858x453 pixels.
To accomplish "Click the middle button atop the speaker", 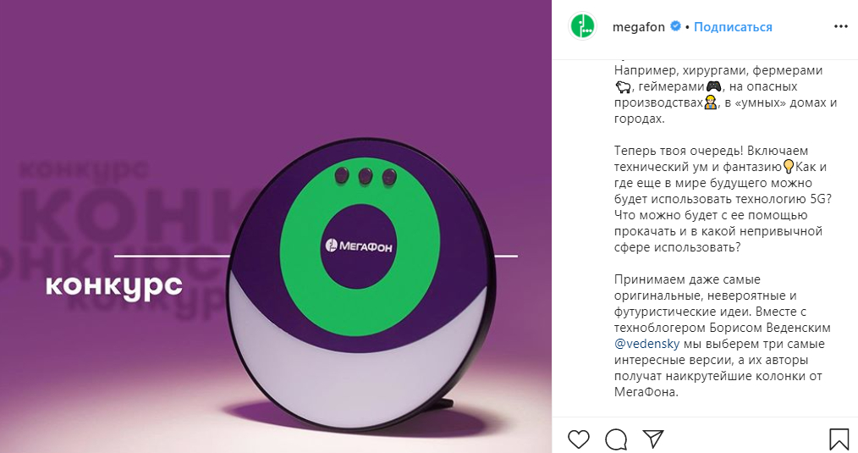I will click(365, 176).
